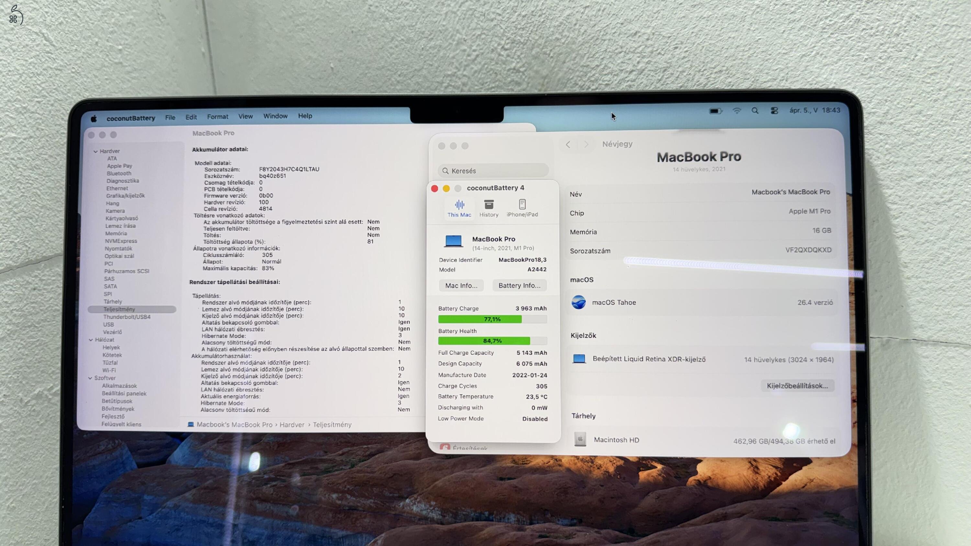The width and height of the screenshot is (971, 546).
Task: Select Diagnosztika in the sidebar
Action: pos(122,181)
